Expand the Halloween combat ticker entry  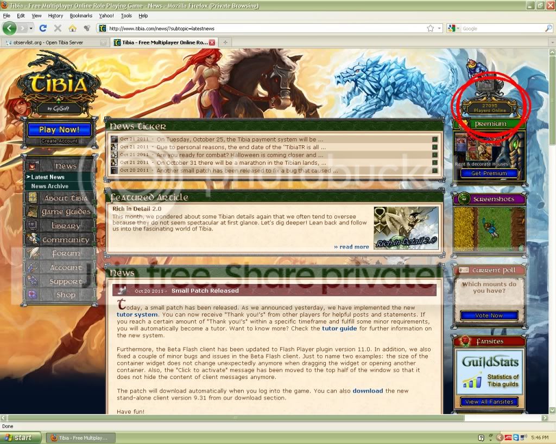[x=435, y=155]
